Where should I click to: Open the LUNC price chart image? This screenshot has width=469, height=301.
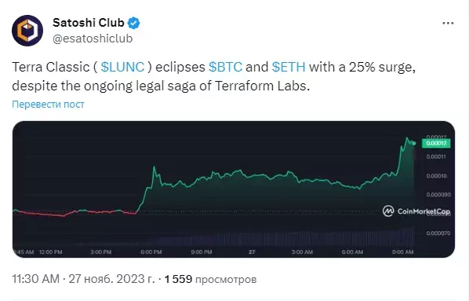[234, 189]
